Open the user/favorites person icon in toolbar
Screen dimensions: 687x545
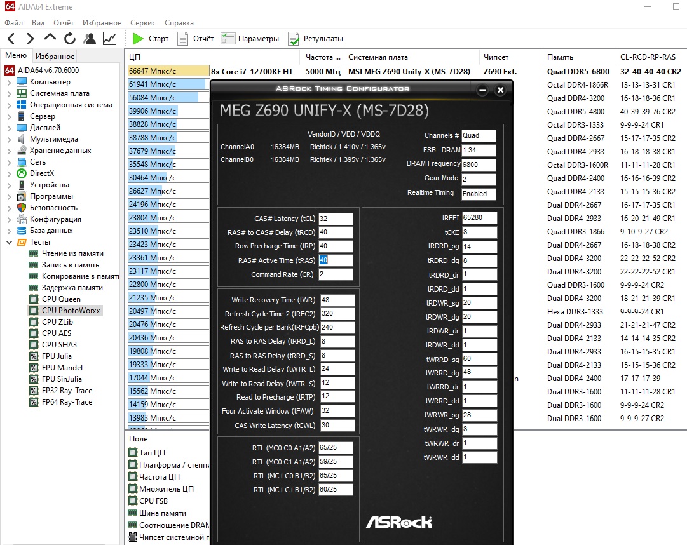(90, 39)
